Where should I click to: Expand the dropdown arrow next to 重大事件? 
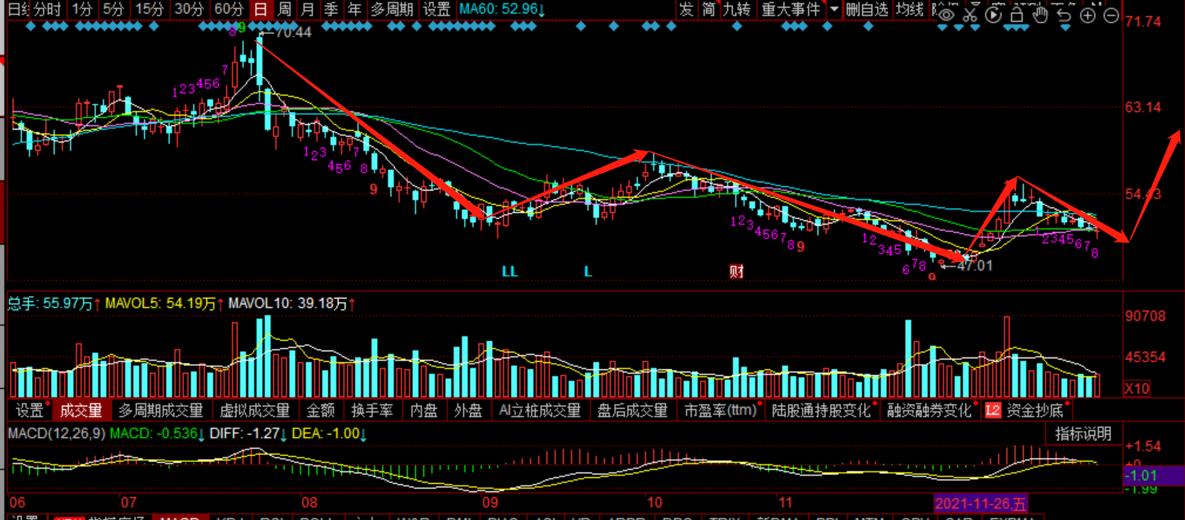(x=834, y=10)
